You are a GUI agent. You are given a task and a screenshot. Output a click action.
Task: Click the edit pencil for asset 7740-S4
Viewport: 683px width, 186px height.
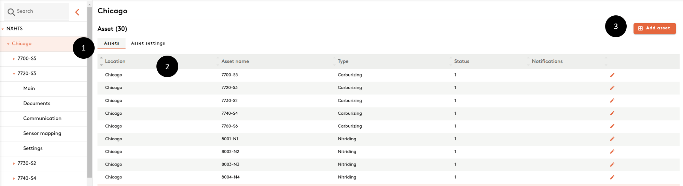tap(612, 113)
